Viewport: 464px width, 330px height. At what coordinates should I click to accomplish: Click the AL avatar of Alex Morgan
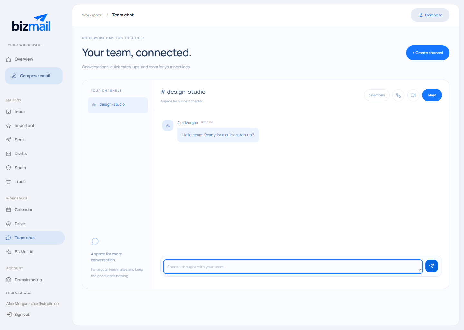click(x=168, y=125)
